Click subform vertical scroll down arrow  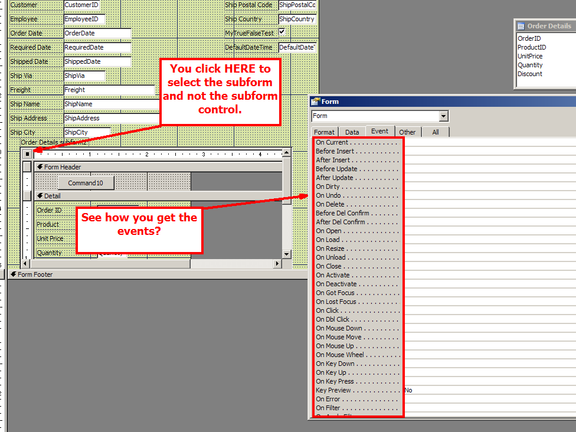[x=287, y=254]
